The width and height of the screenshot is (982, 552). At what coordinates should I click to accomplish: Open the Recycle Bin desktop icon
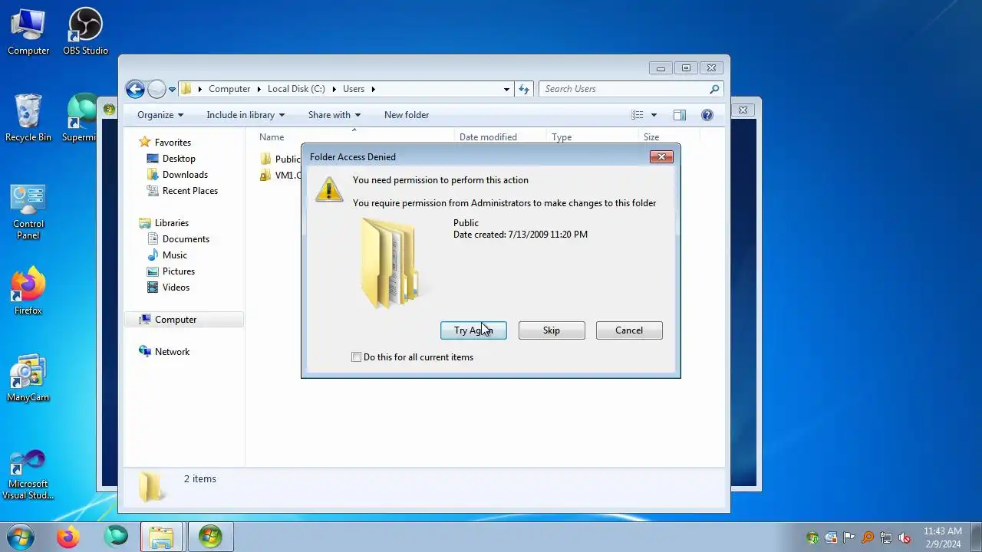pyautogui.click(x=28, y=119)
